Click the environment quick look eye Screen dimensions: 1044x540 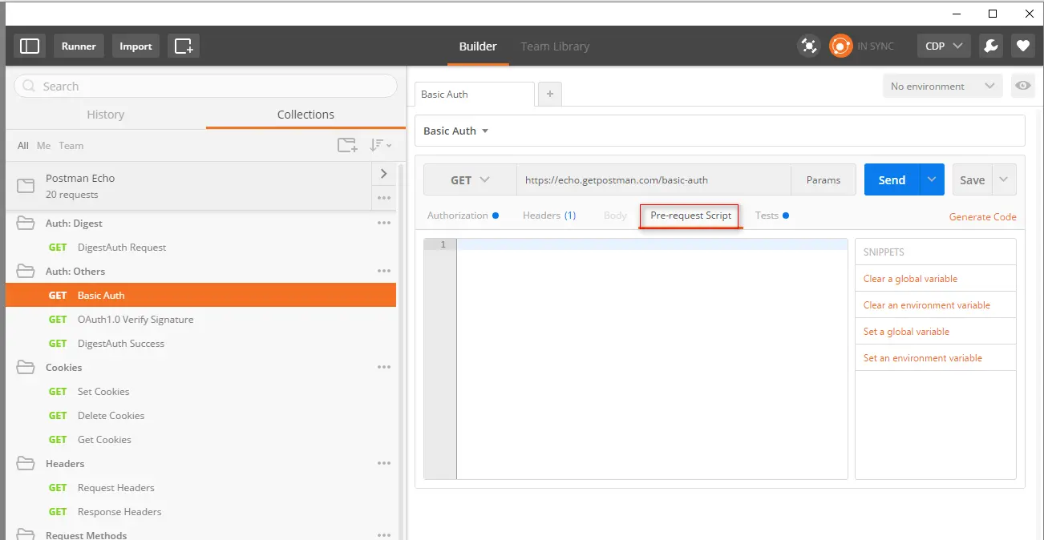pos(1022,86)
